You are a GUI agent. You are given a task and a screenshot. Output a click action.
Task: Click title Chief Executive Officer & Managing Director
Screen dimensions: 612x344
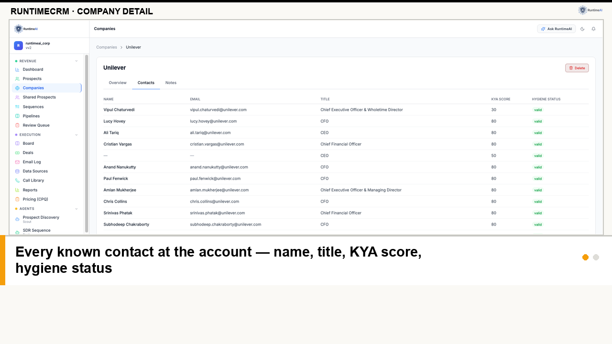361,190
